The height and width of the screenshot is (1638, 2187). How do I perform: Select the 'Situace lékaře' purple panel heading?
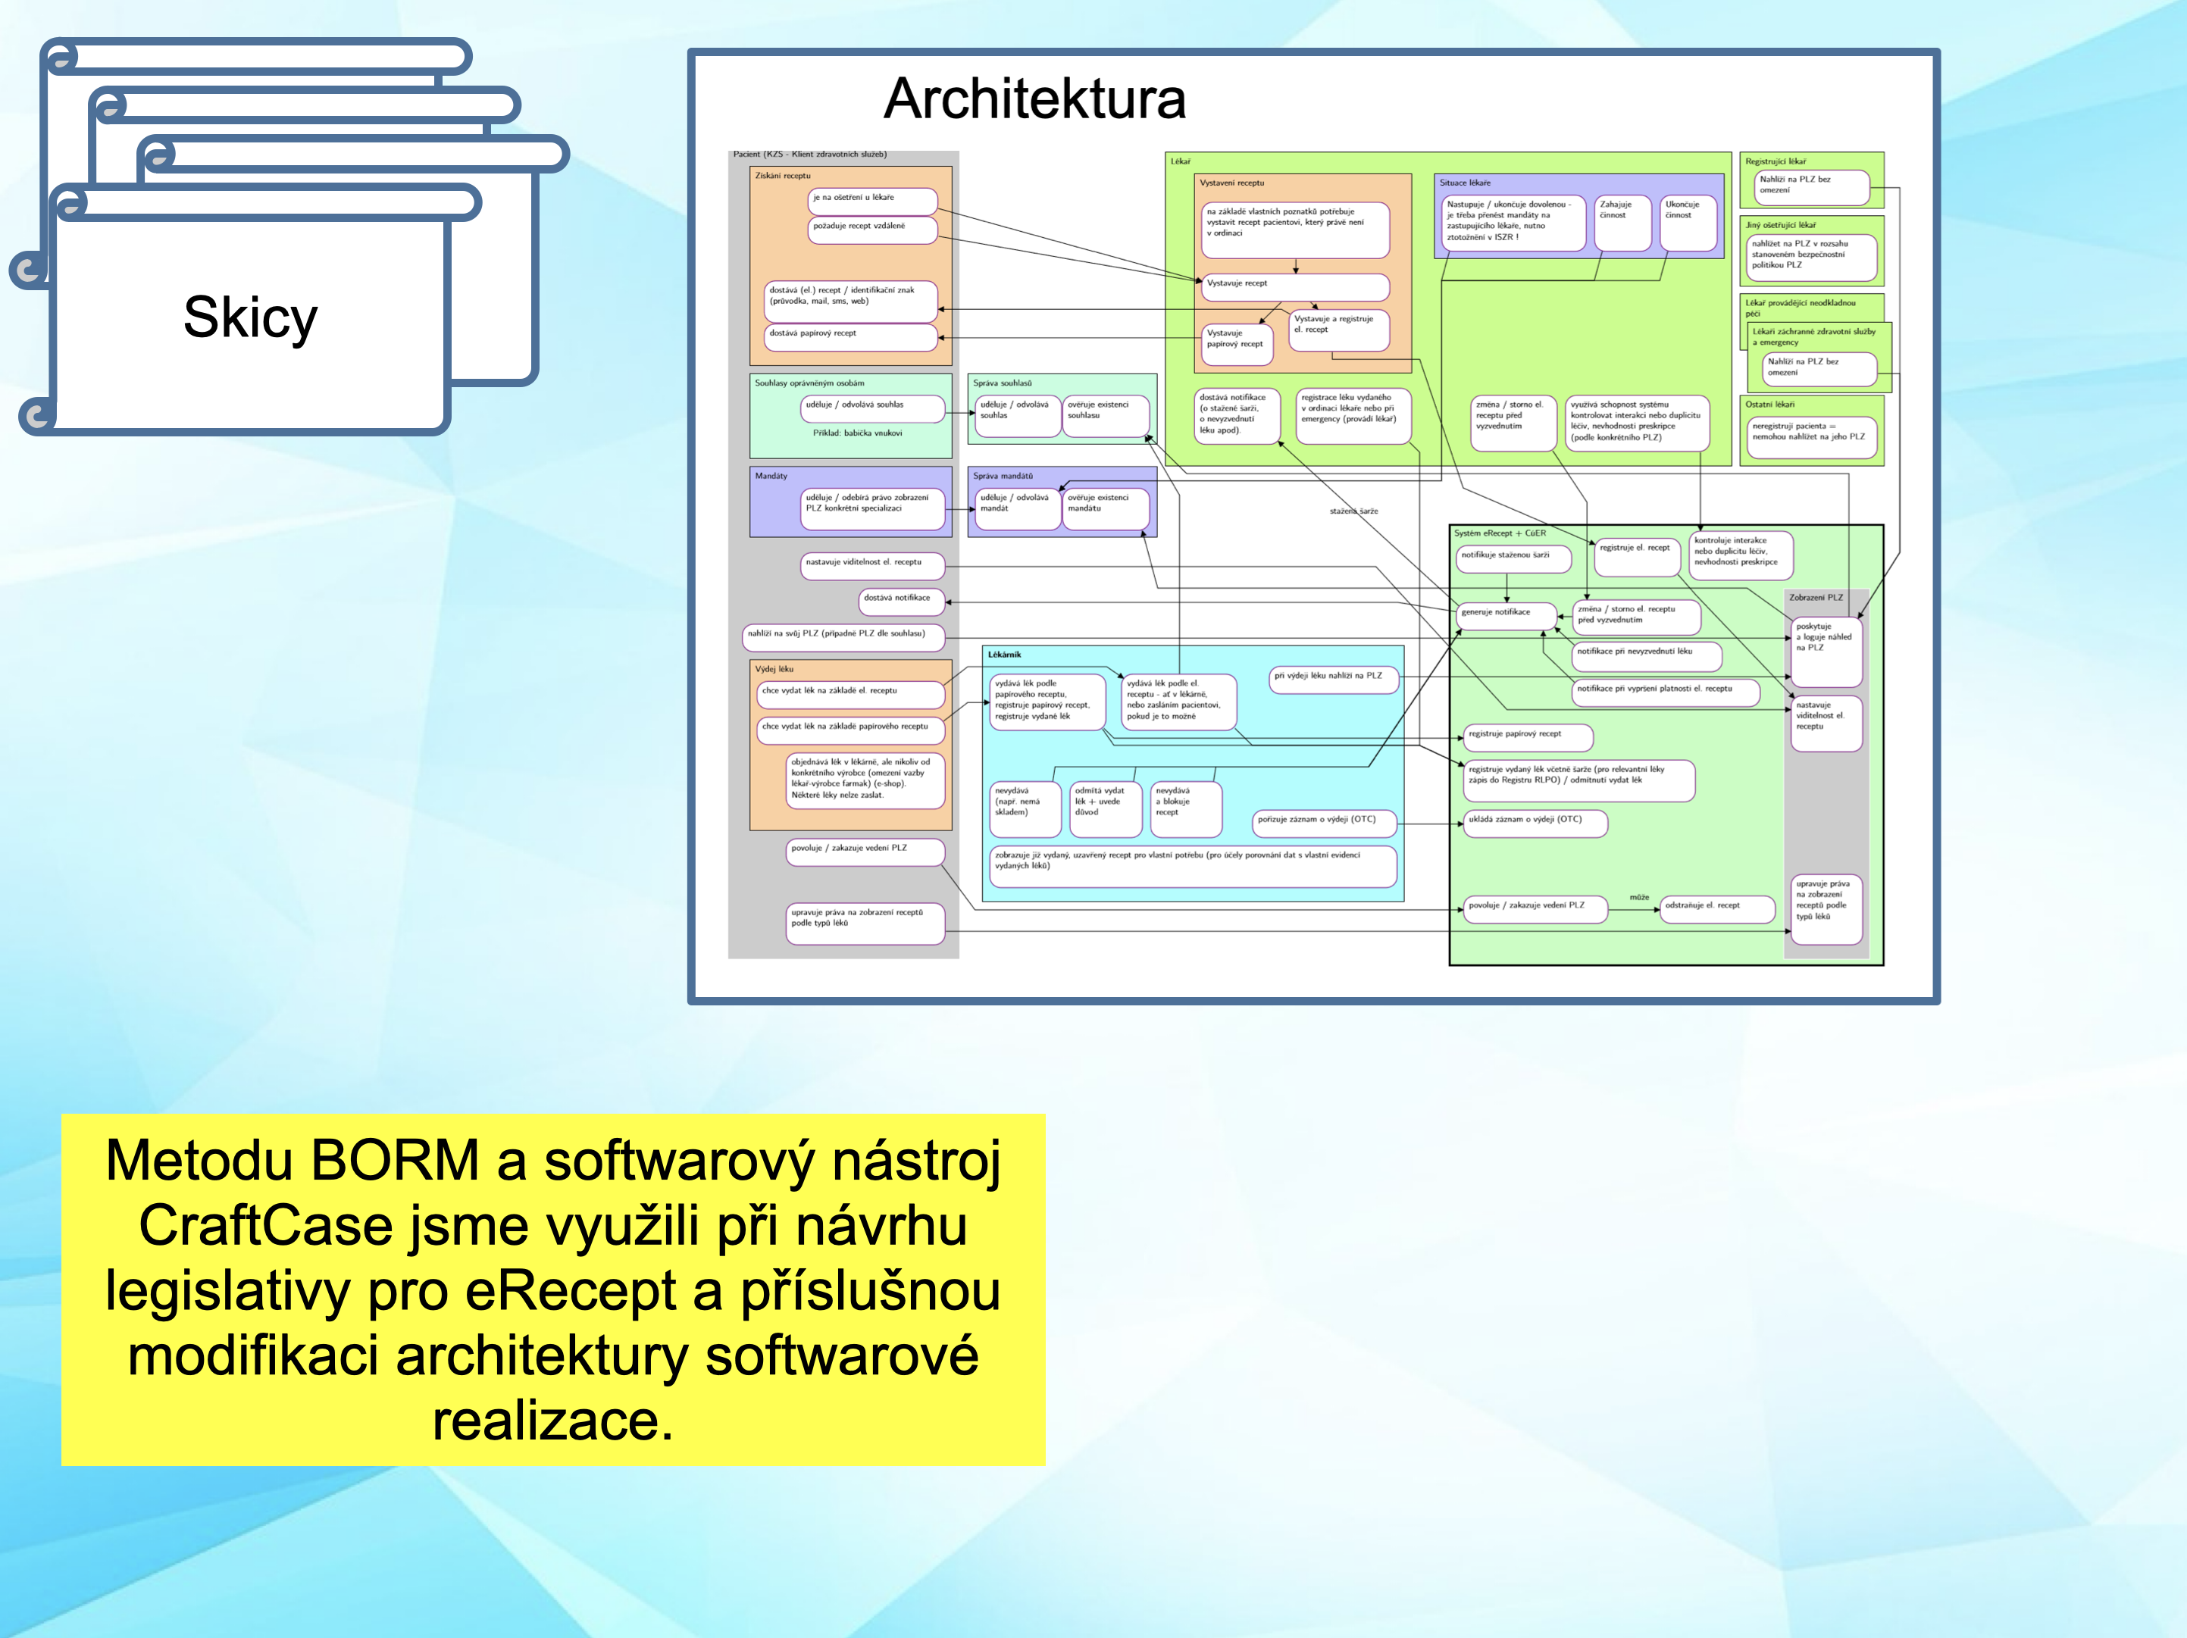point(1466,183)
